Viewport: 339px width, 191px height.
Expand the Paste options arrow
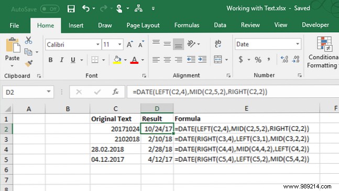(x=12, y=66)
